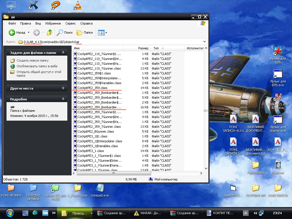Click the Back arrow icon in toolbar
This screenshot has width=292, height=219.
click(12, 33)
